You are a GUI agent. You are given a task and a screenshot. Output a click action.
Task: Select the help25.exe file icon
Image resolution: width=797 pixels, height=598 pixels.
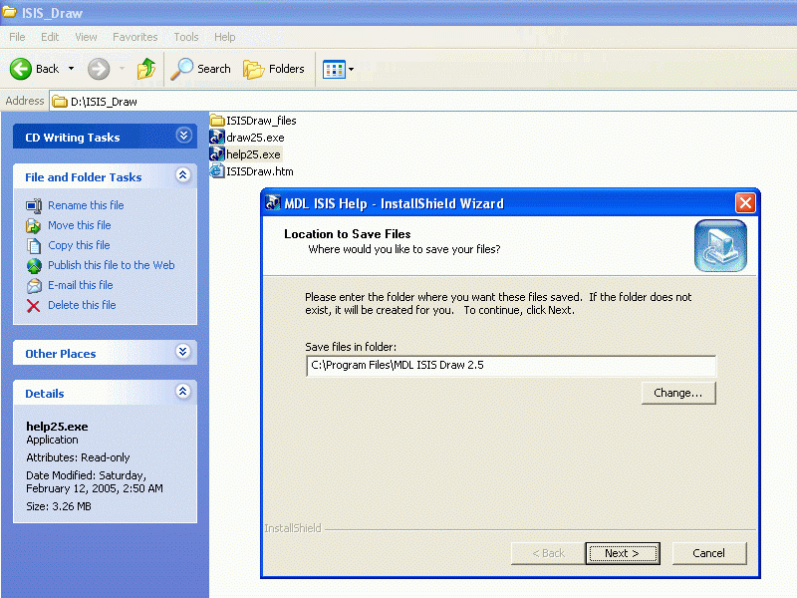tap(217, 154)
